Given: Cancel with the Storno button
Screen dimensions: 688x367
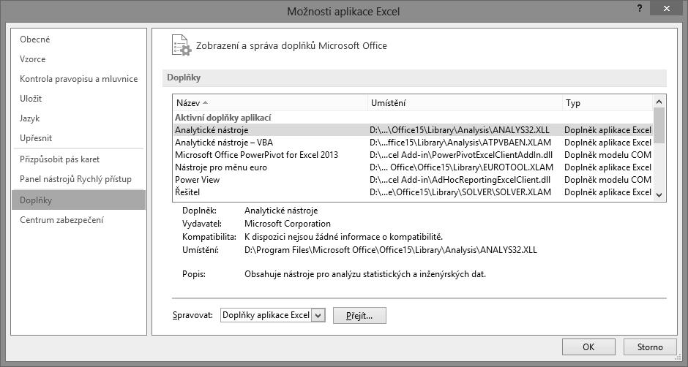Looking at the screenshot, I should tap(650, 347).
